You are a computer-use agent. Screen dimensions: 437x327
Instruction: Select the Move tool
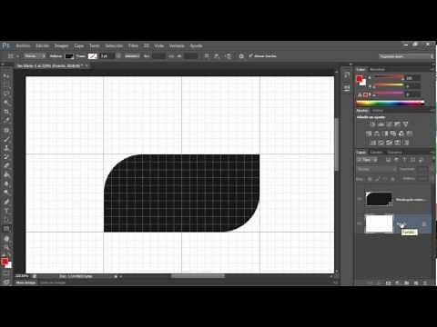tap(6, 75)
